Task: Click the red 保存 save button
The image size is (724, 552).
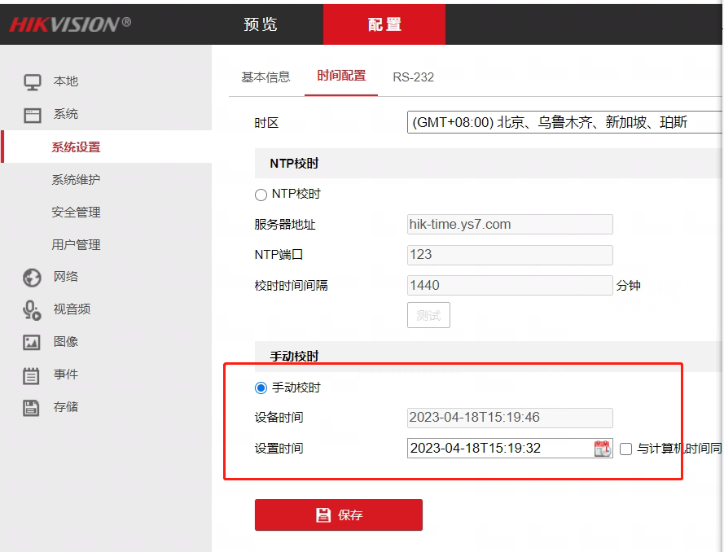Action: 338,515
